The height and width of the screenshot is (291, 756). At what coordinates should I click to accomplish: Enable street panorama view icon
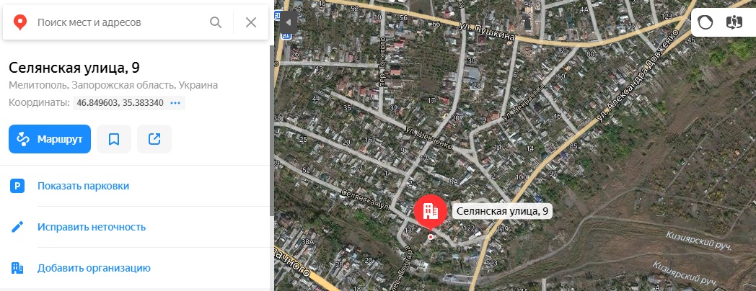[x=734, y=22]
